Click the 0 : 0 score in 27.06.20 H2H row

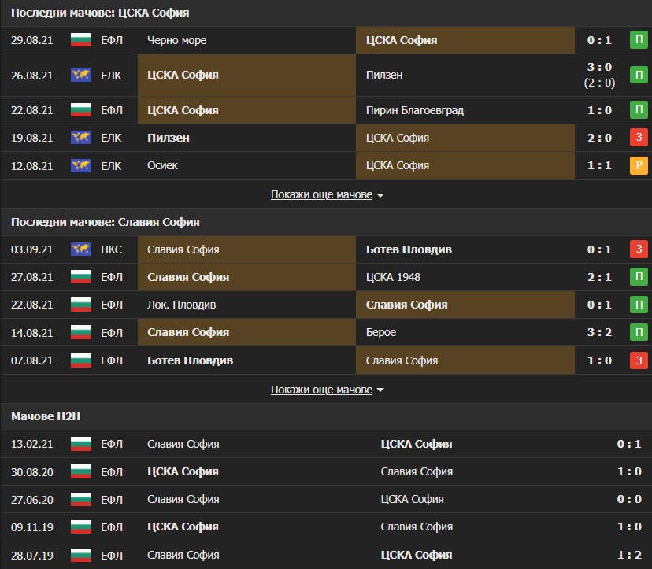tap(629, 499)
